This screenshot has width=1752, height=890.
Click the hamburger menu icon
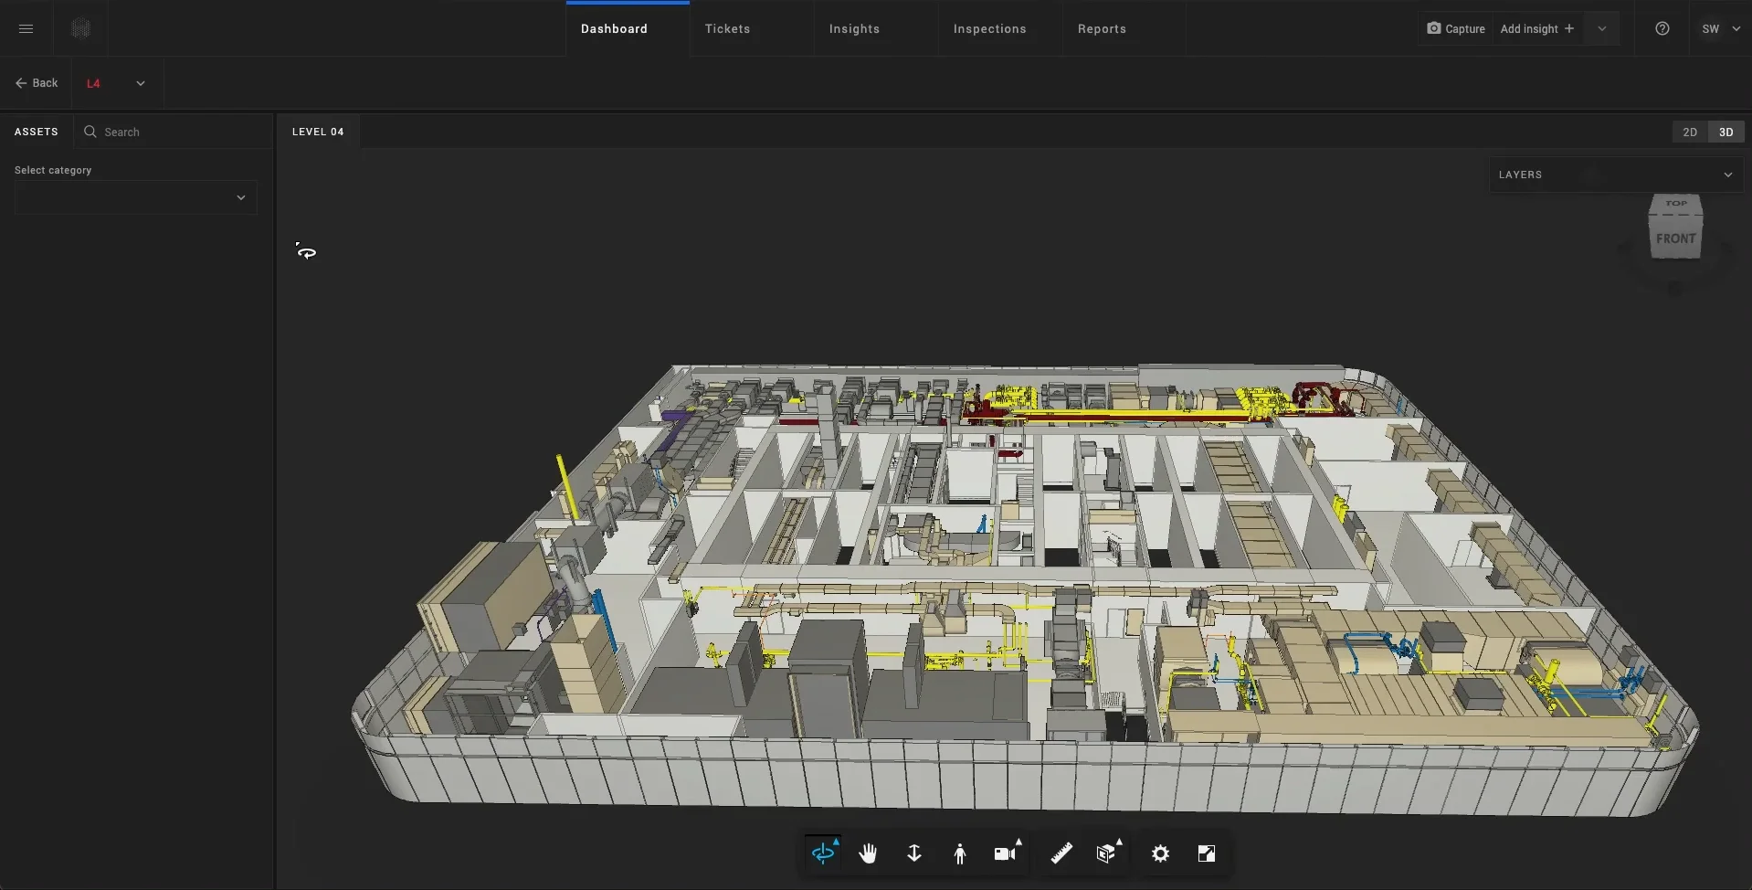26,28
